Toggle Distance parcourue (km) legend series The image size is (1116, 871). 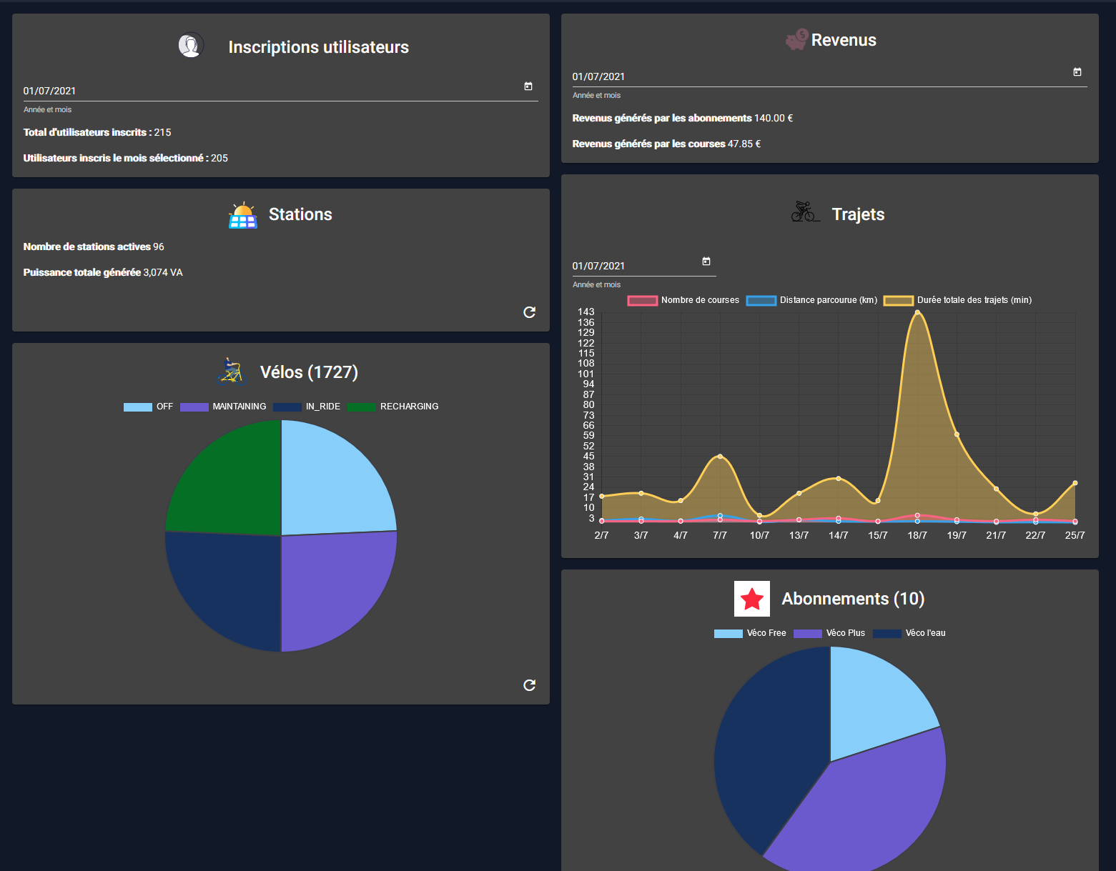click(x=812, y=300)
